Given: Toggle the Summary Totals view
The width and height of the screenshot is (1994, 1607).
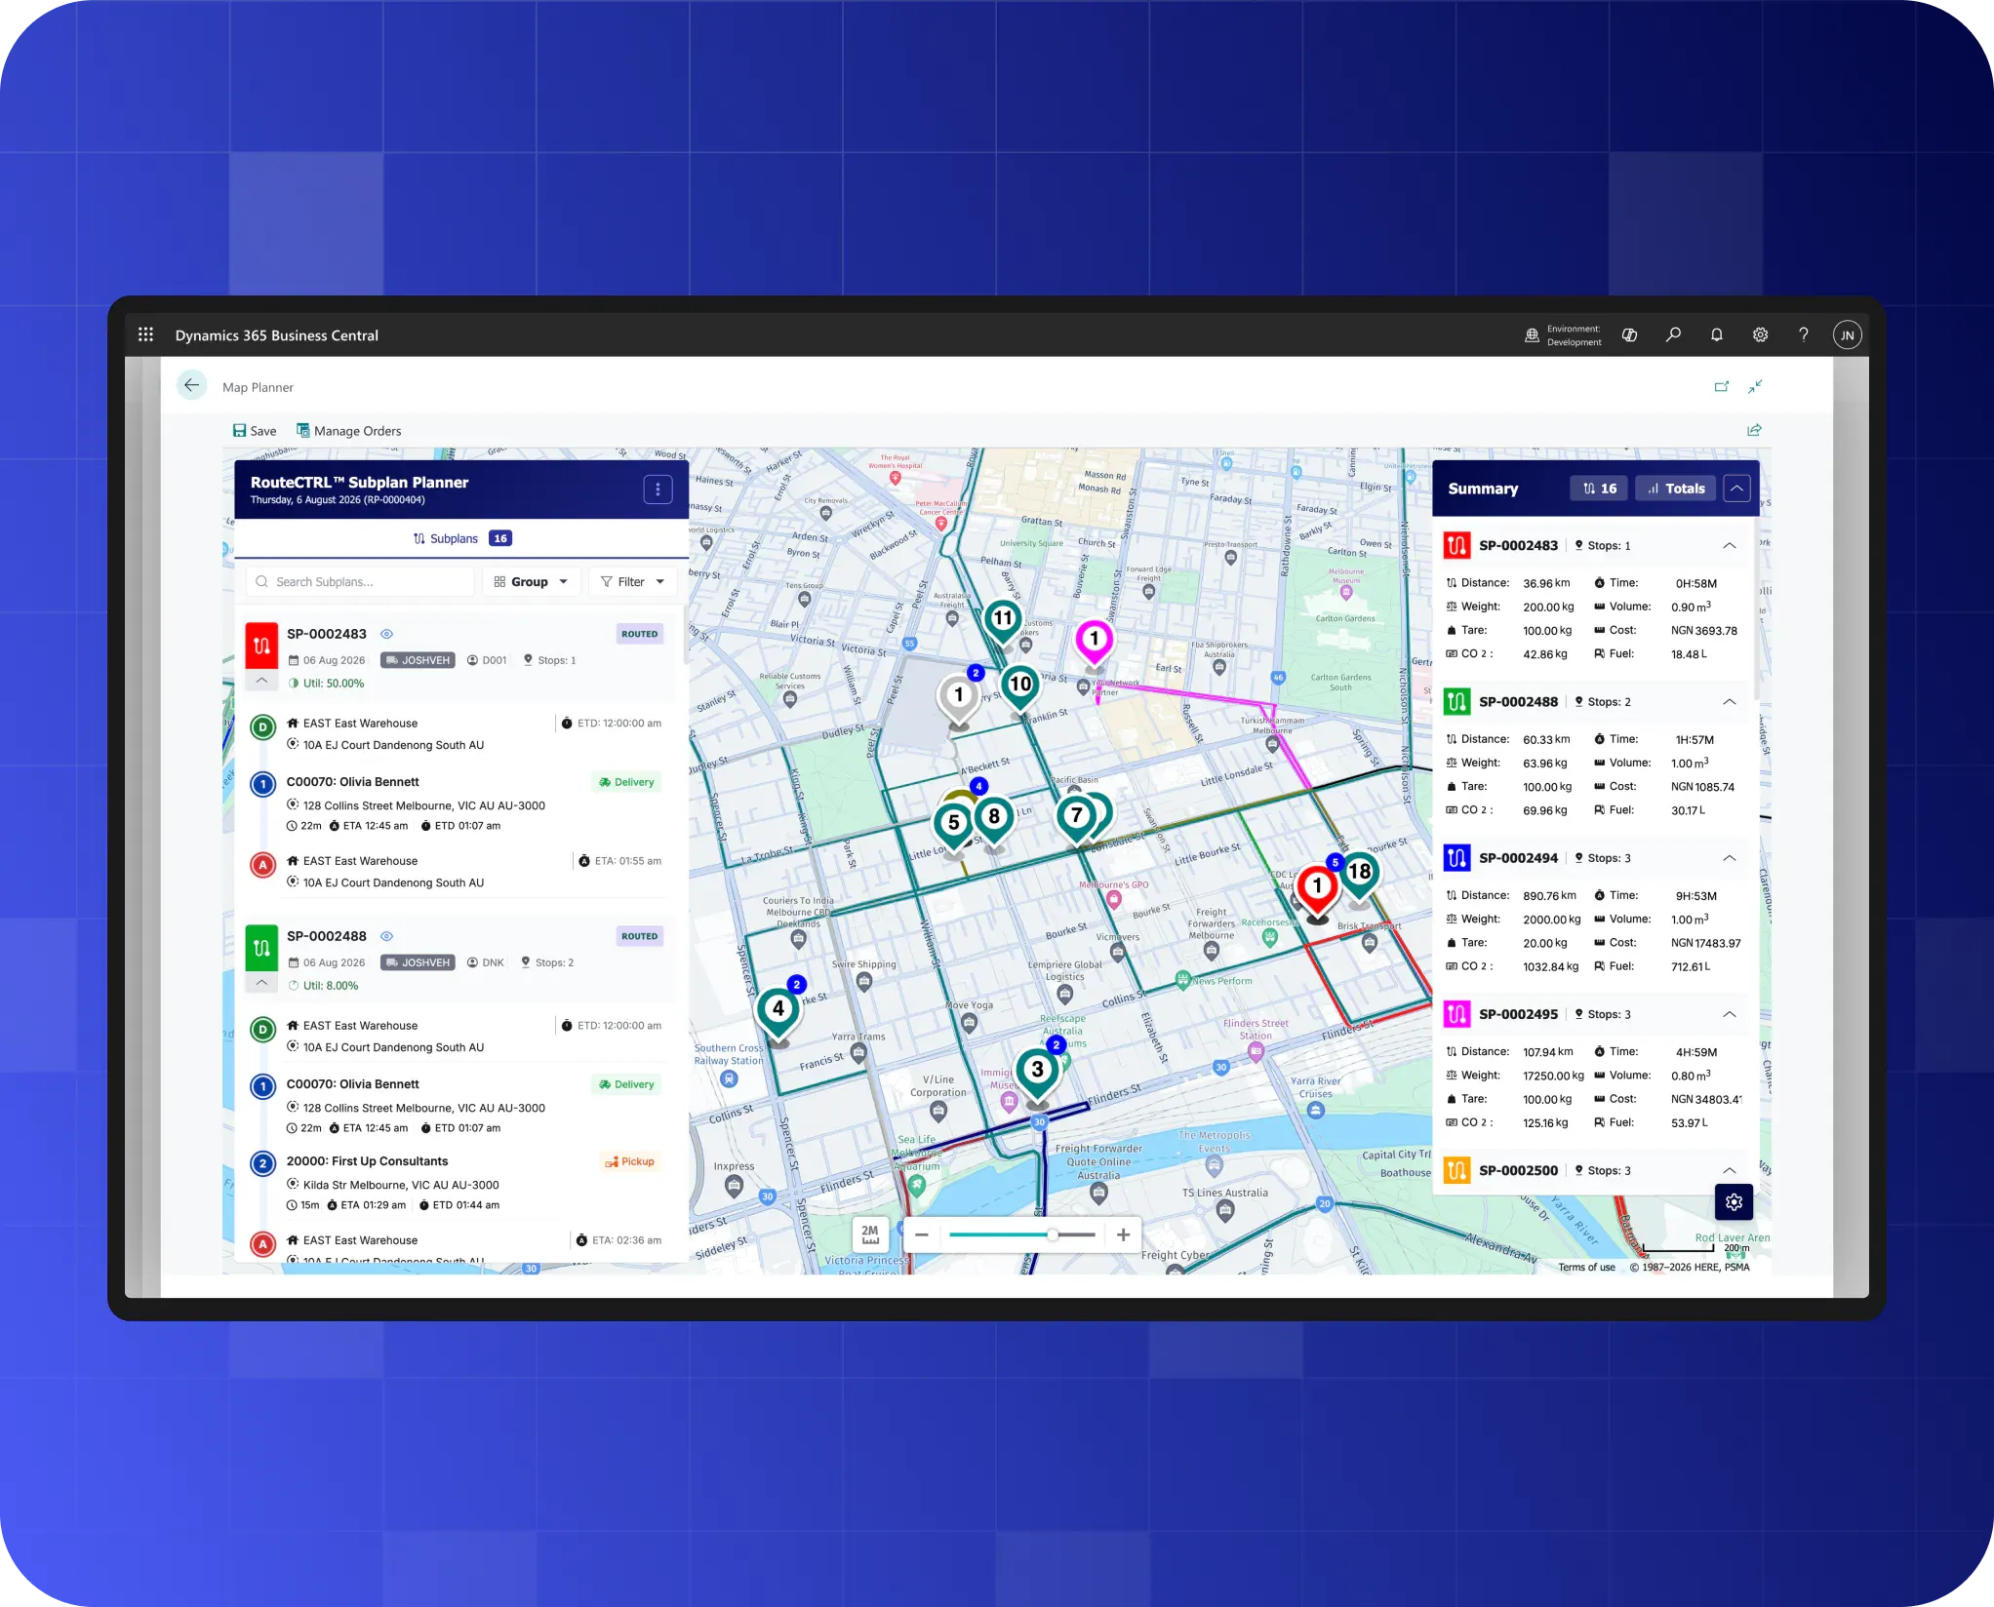Looking at the screenshot, I should tap(1676, 489).
